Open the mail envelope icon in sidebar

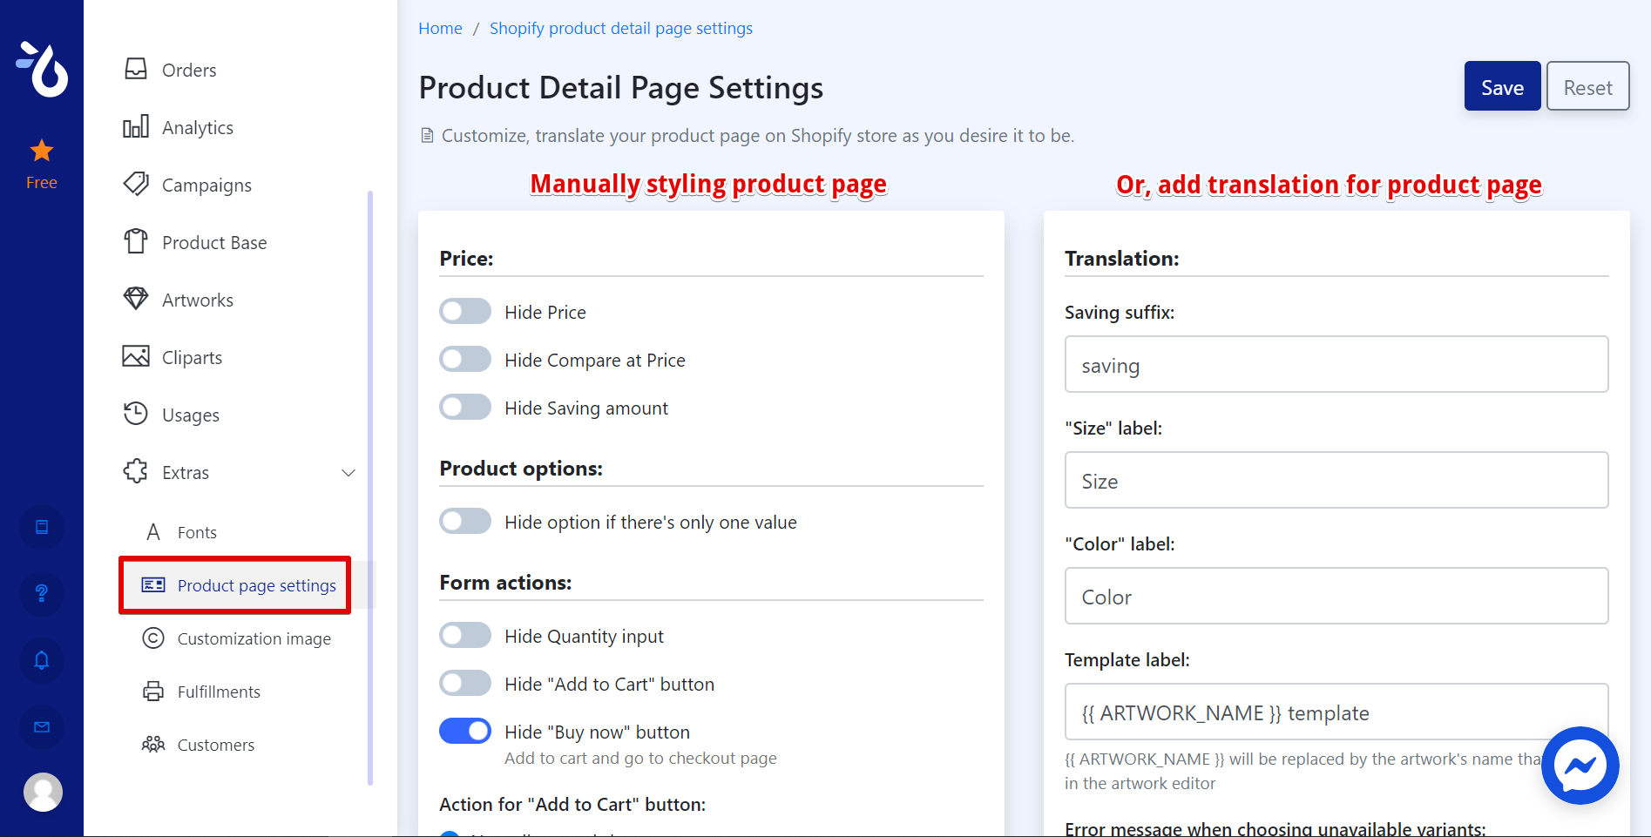coord(42,726)
